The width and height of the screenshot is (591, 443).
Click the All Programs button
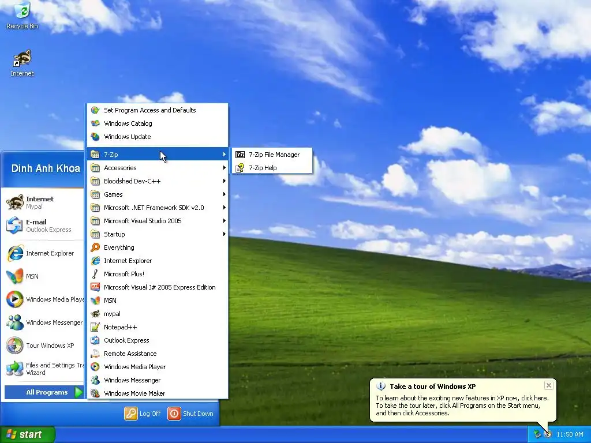(x=44, y=392)
